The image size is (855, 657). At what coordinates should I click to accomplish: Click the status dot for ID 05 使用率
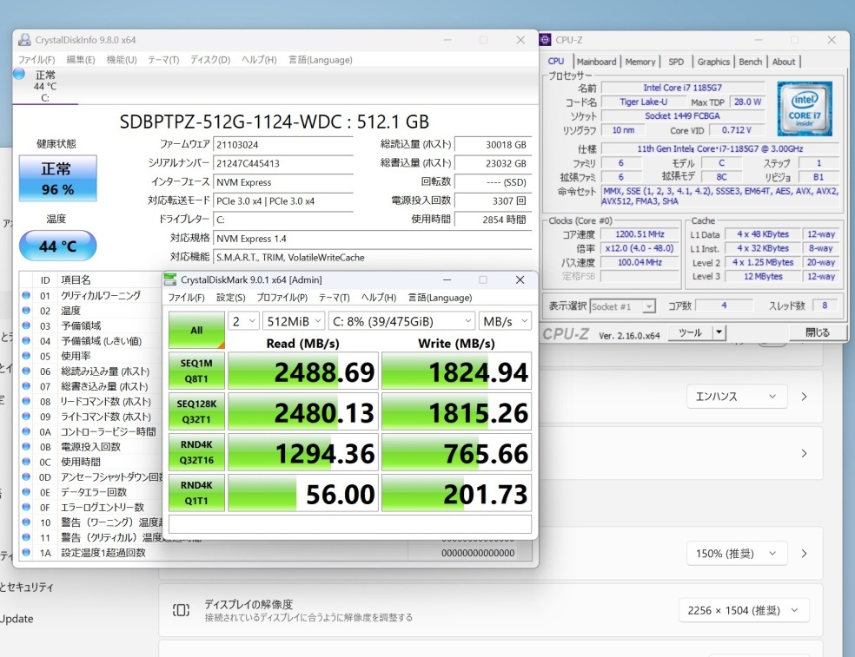(x=26, y=356)
